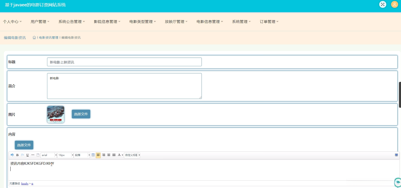The image size is (401, 188).
Task: Center-align text in editor
Action: 109,155
